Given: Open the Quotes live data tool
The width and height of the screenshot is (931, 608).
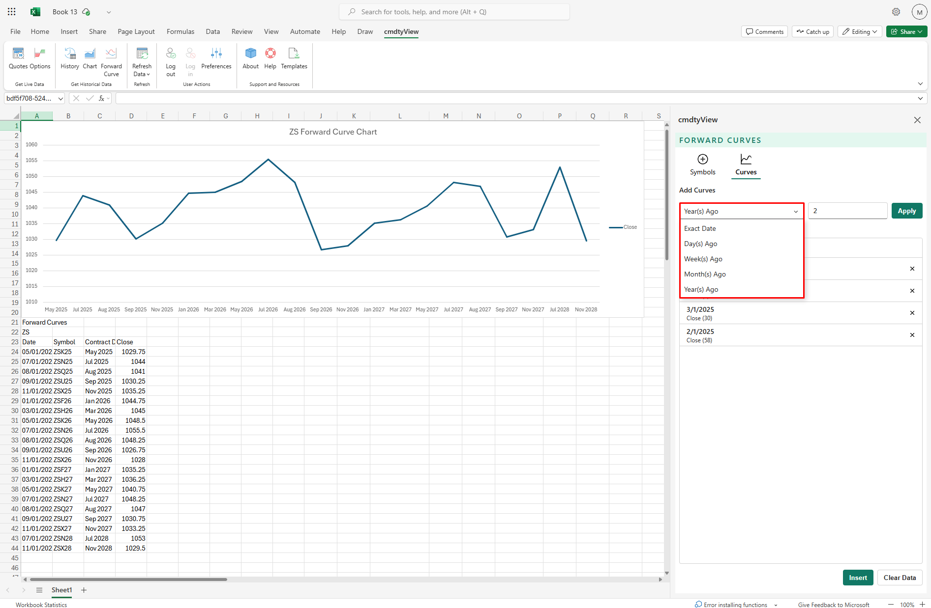Looking at the screenshot, I should coord(18,58).
